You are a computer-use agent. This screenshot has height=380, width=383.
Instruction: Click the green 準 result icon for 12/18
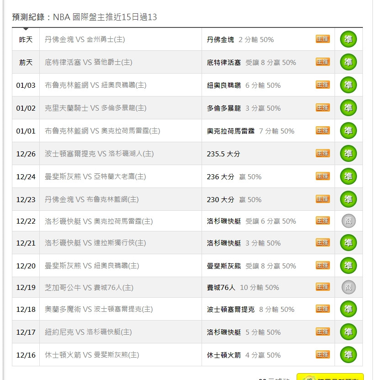coord(348,309)
